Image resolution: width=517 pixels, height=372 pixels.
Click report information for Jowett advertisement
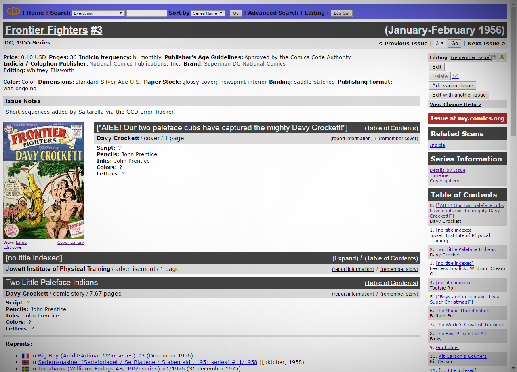click(353, 269)
